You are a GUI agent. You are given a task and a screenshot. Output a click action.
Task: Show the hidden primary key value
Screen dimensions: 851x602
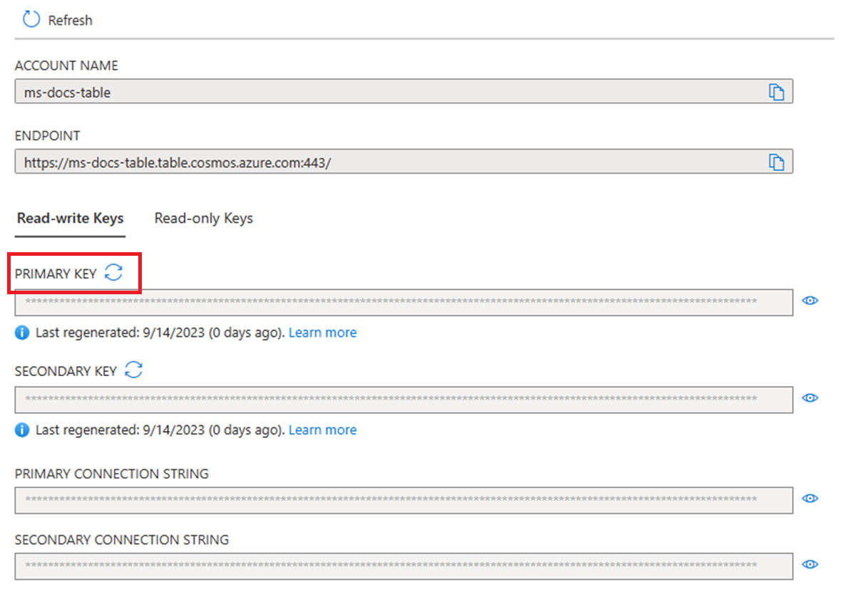tap(810, 301)
